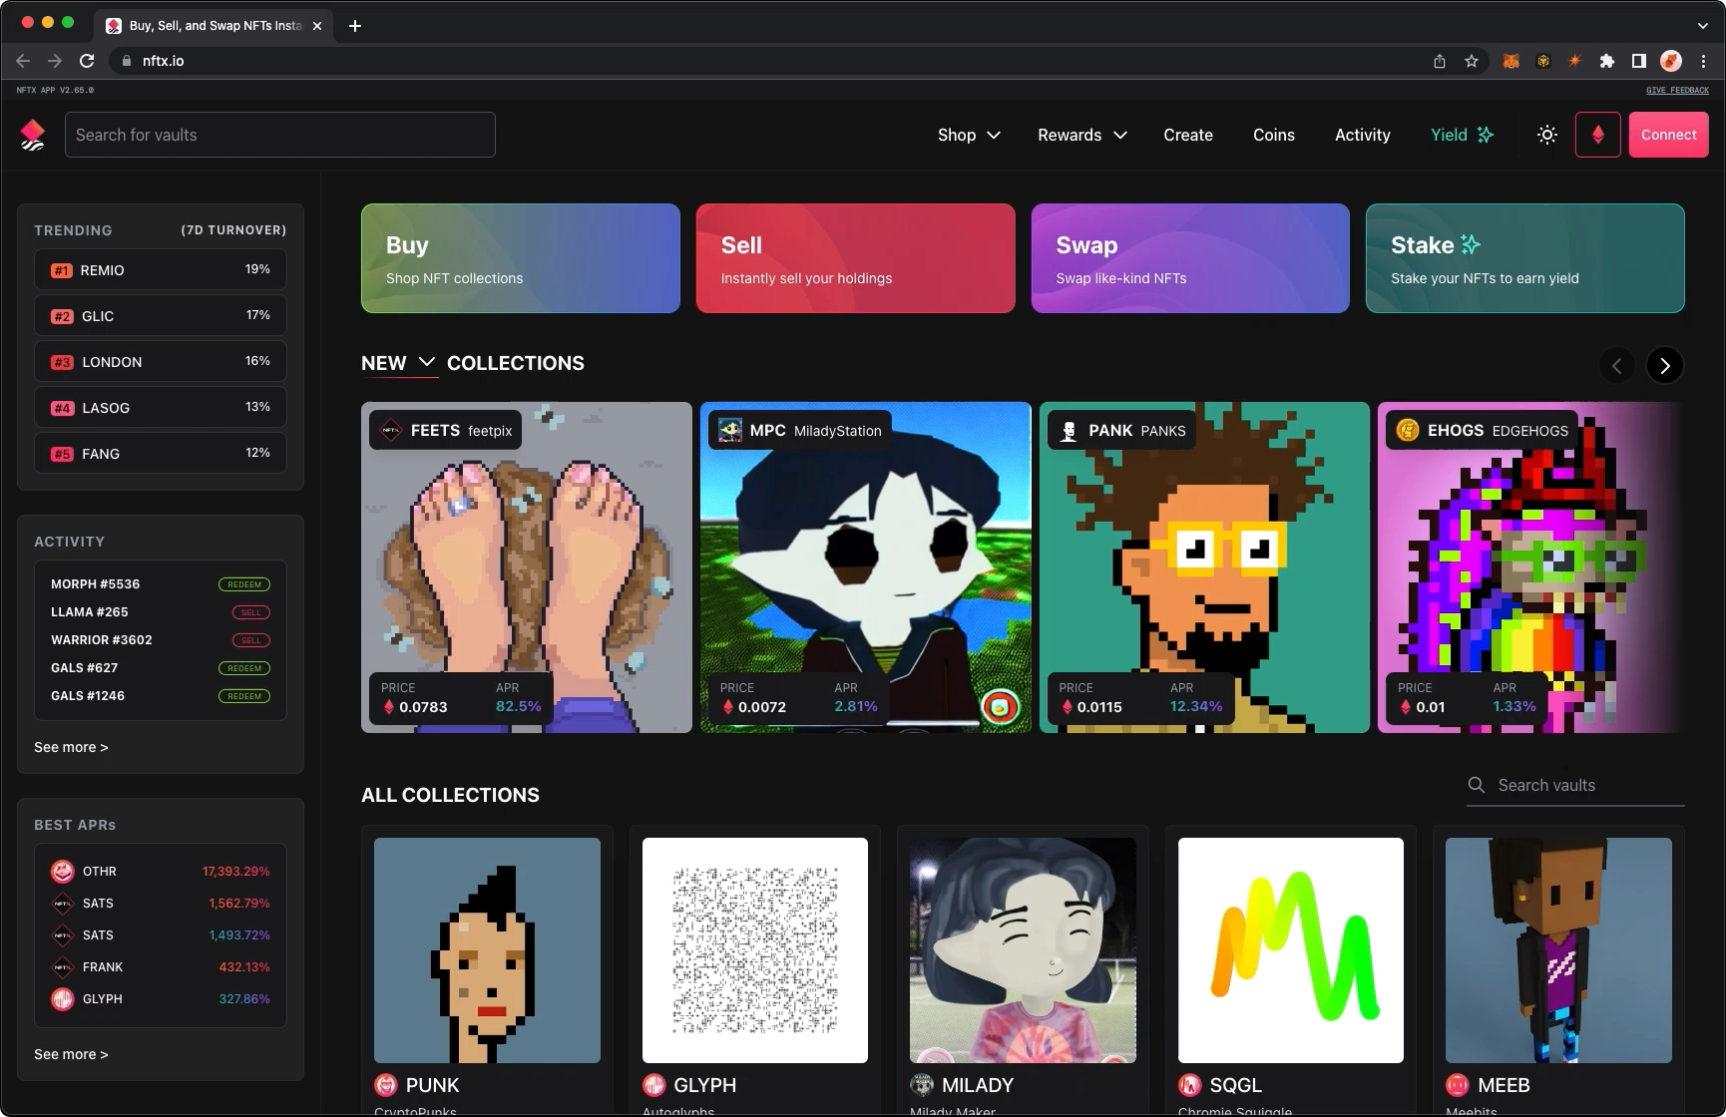Viewport: 1726px width, 1117px height.
Task: Go to the Create page
Action: click(1188, 135)
